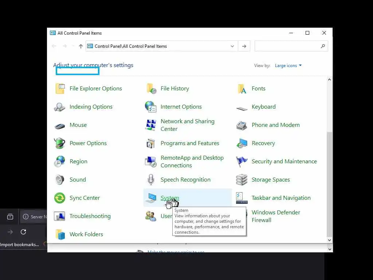373x280 pixels.
Task: Open the File Explorer Options icon
Action: [60, 89]
